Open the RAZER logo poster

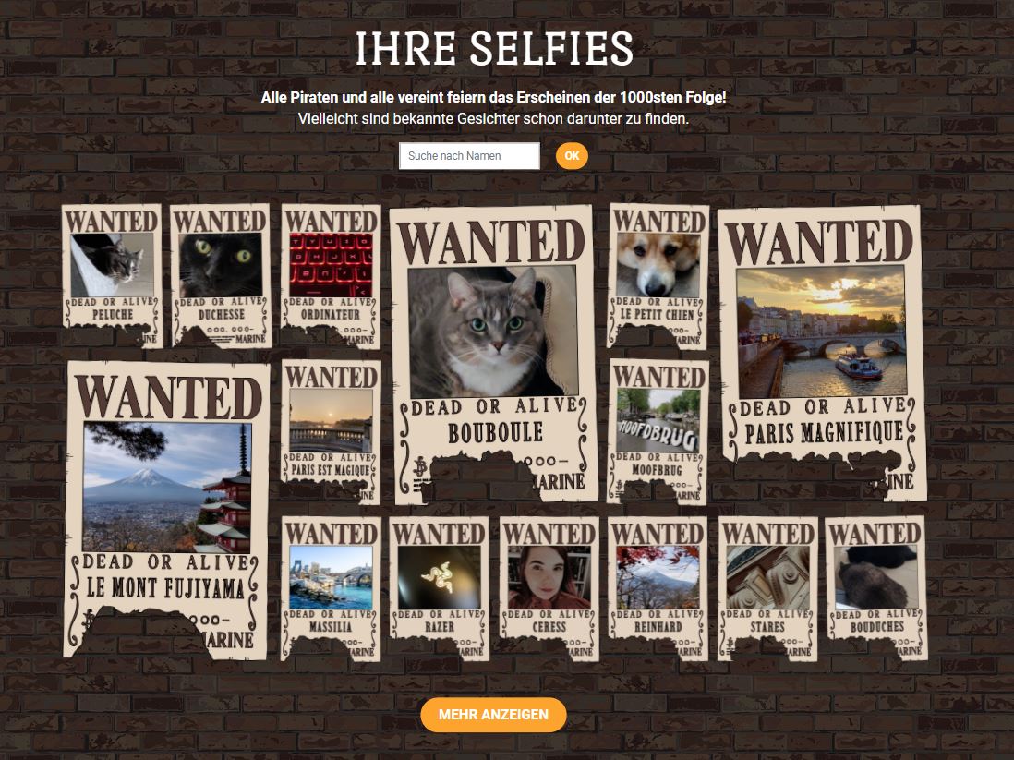[x=440, y=588]
